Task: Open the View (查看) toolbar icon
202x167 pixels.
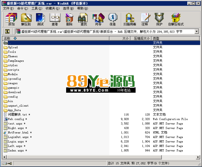Action: point(55,19)
